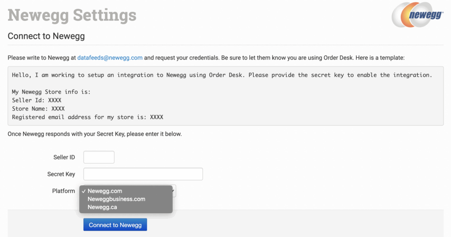The height and width of the screenshot is (237, 451).
Task: Open the datafeeds@newegg.com email link
Action: coord(110,58)
